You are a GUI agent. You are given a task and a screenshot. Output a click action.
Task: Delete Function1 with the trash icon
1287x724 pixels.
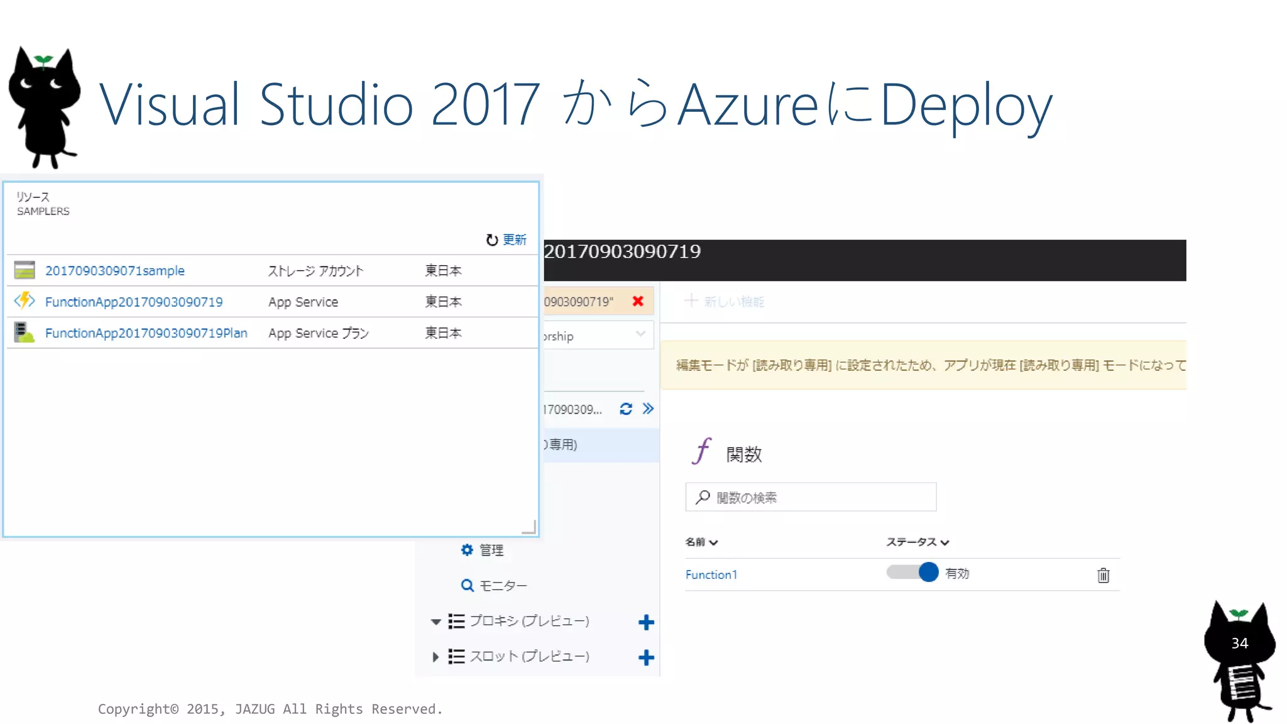tap(1103, 575)
